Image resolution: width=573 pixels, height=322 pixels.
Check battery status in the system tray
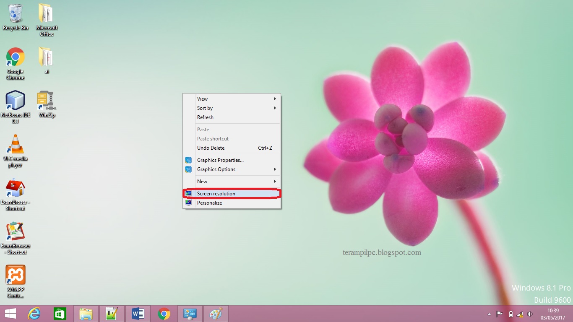(511, 314)
